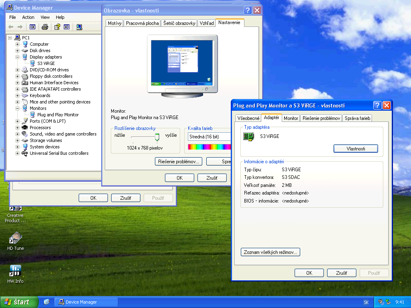Select the Disk drives category icon
Image resolution: width=411 pixels, height=308 pixels.
[25, 51]
